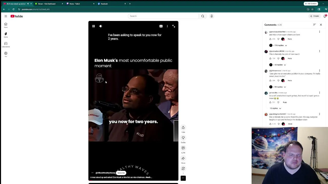Image resolution: width=328 pixels, height=184 pixels.
Task: Close the Kick Dashboard tab
Action: (62, 4)
